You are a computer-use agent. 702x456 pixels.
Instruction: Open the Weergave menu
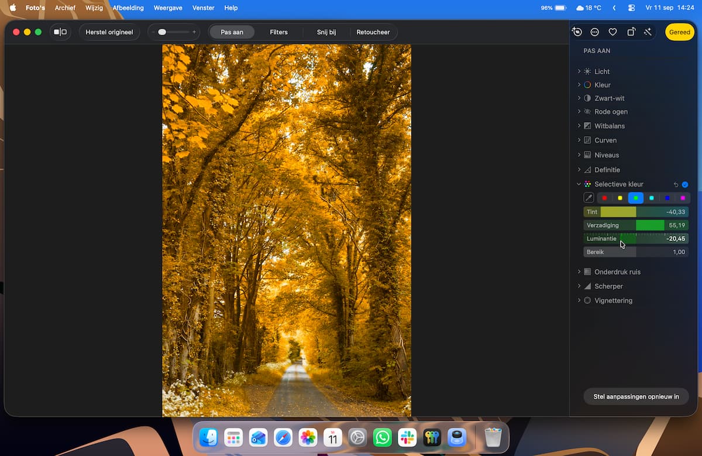point(167,8)
